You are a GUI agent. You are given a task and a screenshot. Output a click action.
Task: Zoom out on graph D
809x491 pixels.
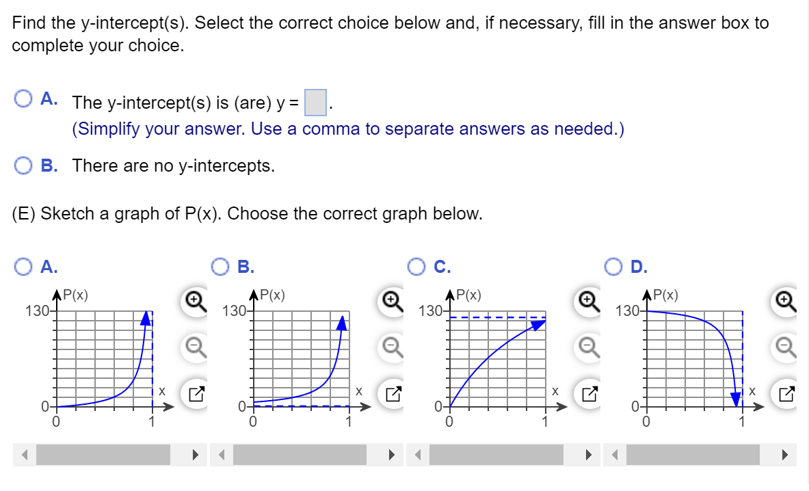[786, 347]
